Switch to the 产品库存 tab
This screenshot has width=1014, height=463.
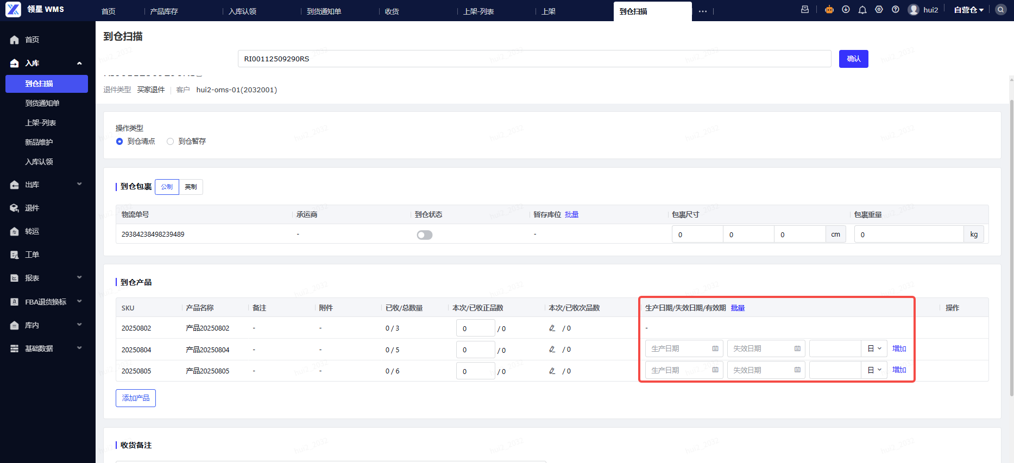pyautogui.click(x=164, y=11)
